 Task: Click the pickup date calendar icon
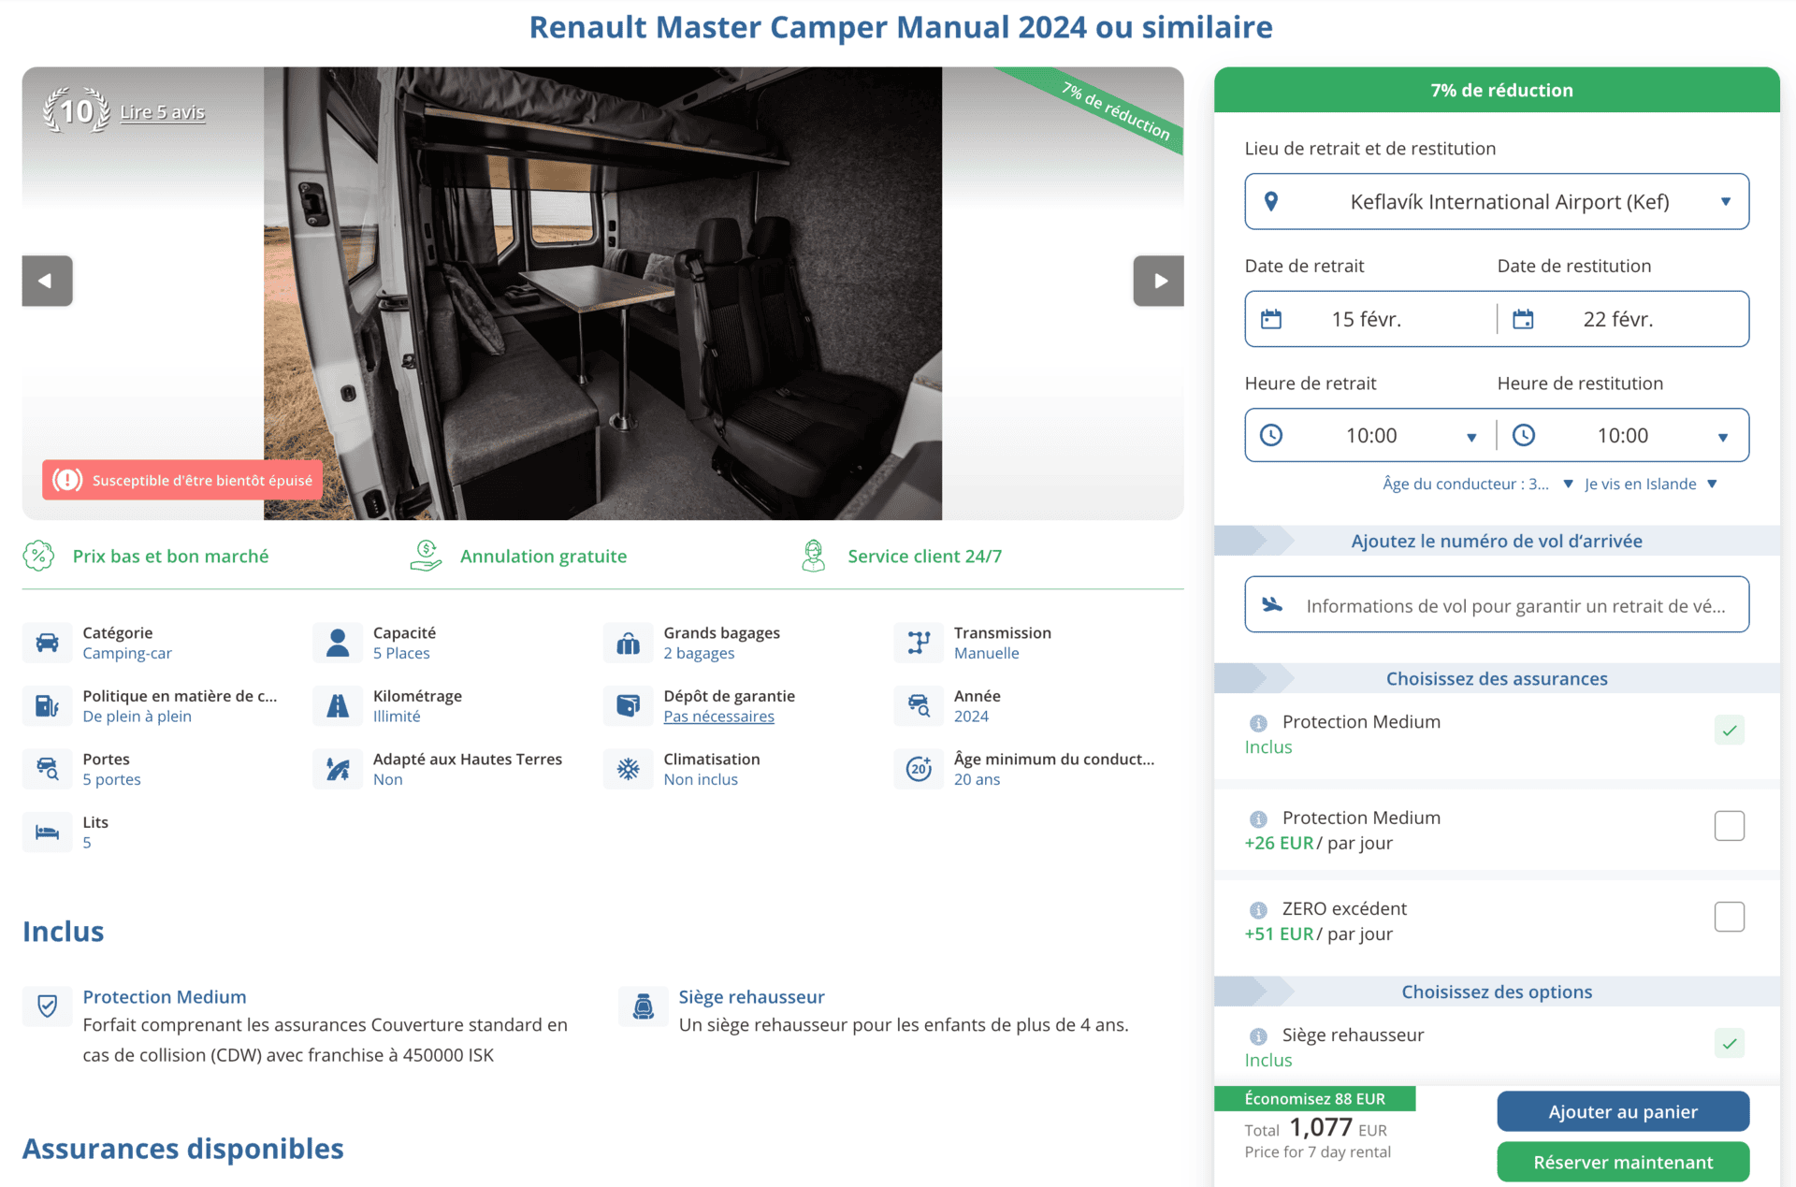pos(1271,319)
